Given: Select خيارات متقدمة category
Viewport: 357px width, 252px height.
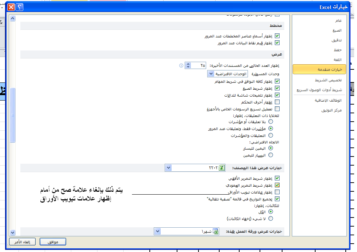Looking at the screenshot, I should point(319,70).
